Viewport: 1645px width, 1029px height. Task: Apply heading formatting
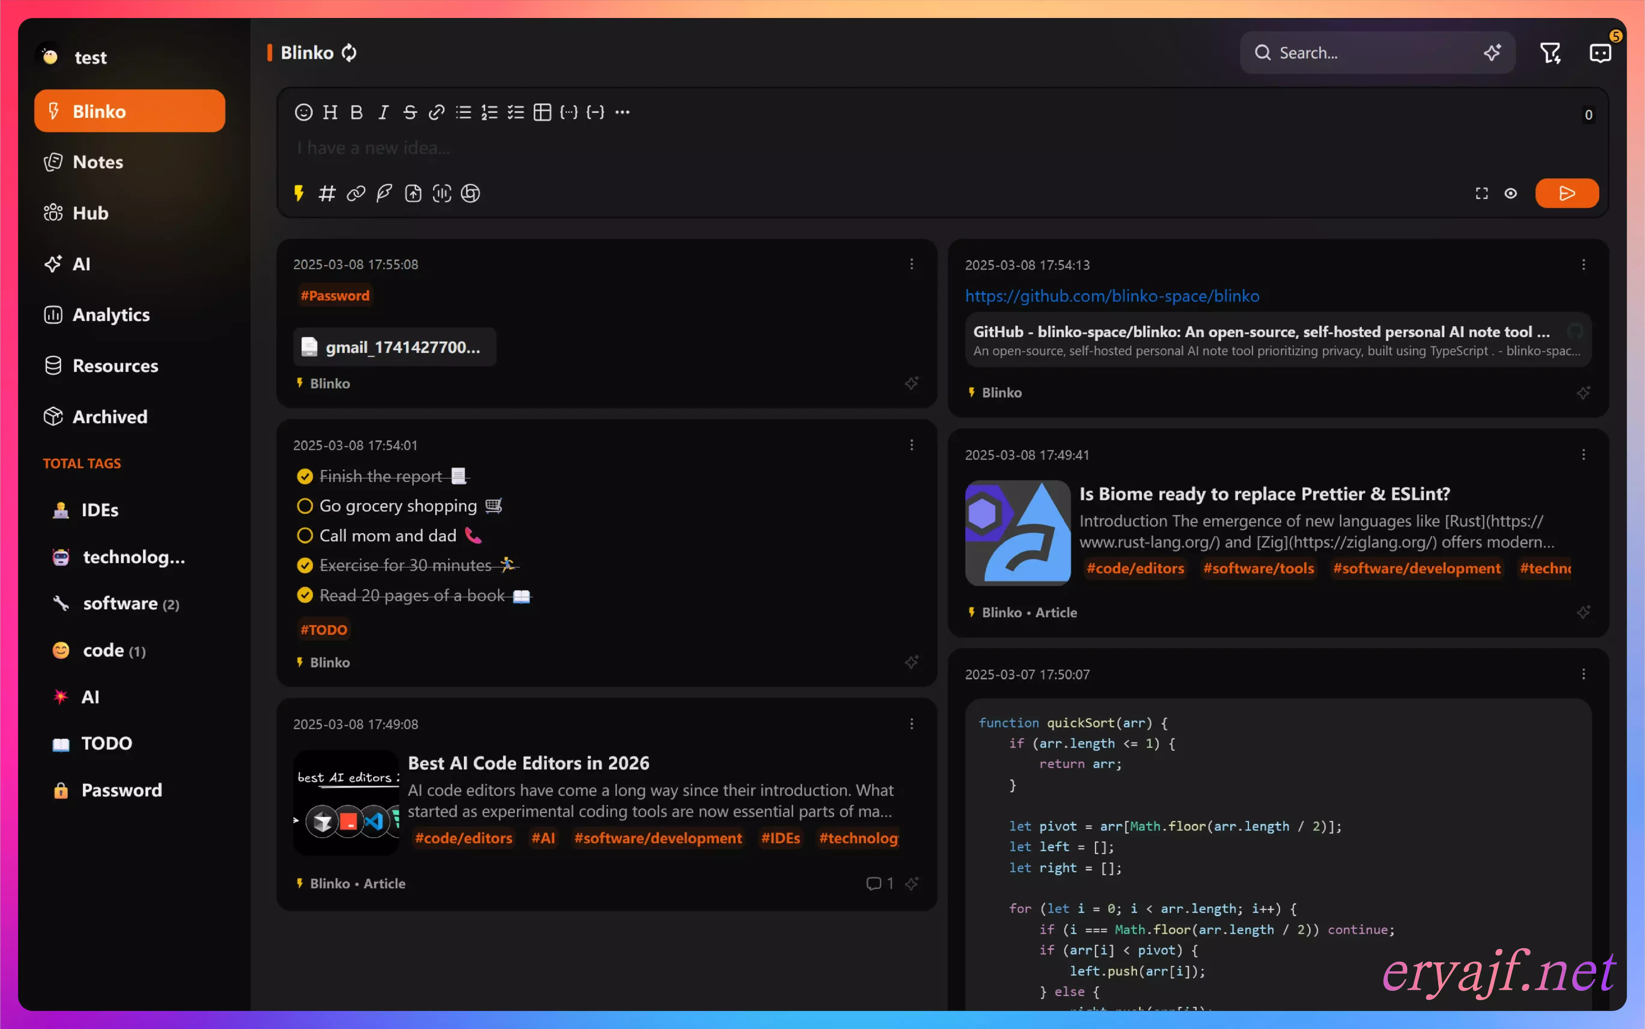coord(330,112)
